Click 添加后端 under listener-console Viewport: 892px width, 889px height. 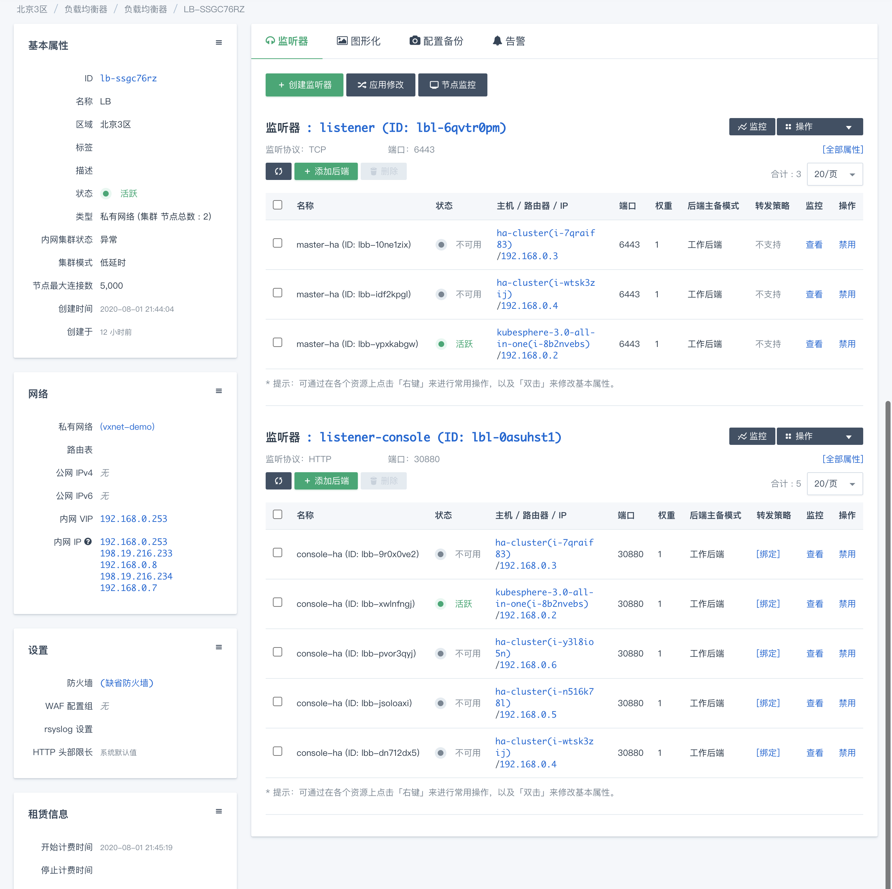pyautogui.click(x=326, y=481)
